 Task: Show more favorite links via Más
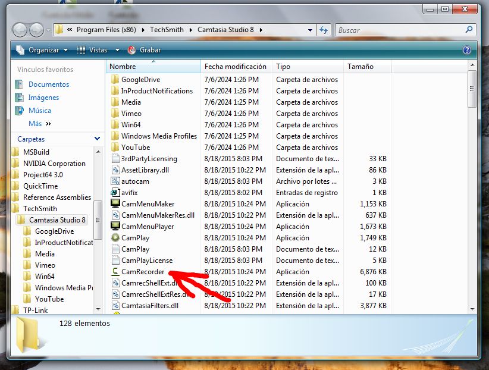(40, 124)
